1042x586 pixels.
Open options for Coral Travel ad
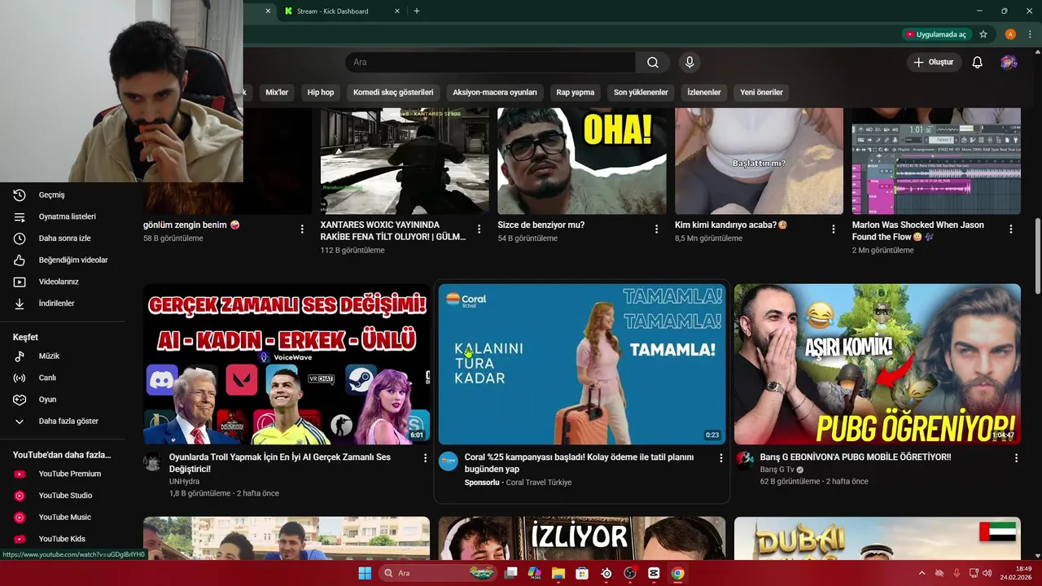[x=720, y=458]
